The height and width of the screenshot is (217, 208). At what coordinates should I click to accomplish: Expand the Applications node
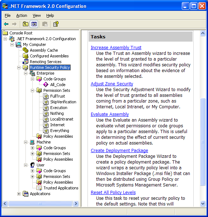(19, 194)
